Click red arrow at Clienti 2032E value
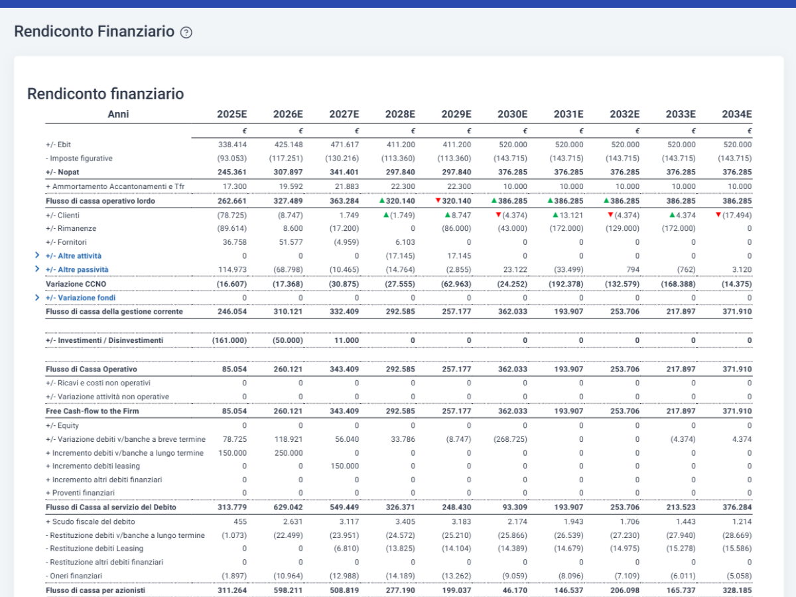 611,215
